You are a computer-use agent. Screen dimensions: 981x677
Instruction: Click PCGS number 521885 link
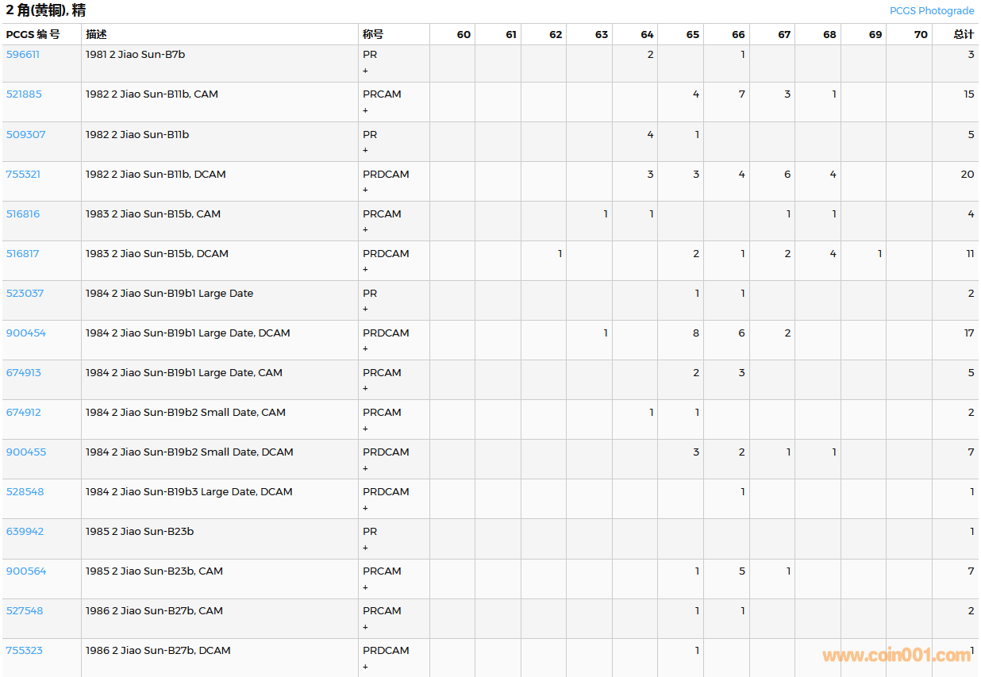(x=24, y=94)
